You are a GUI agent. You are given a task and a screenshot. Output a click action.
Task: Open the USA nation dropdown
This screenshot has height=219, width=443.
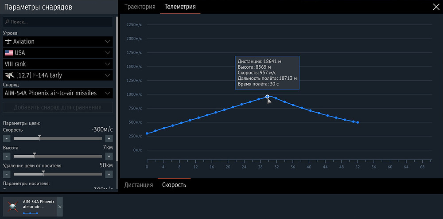tap(58, 53)
